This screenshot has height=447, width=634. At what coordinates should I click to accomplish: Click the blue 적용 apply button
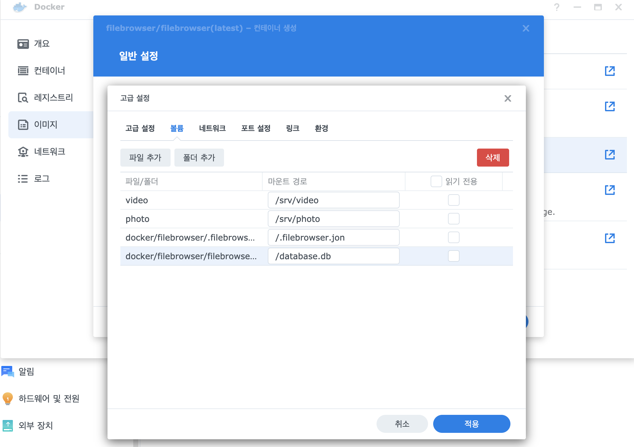471,424
